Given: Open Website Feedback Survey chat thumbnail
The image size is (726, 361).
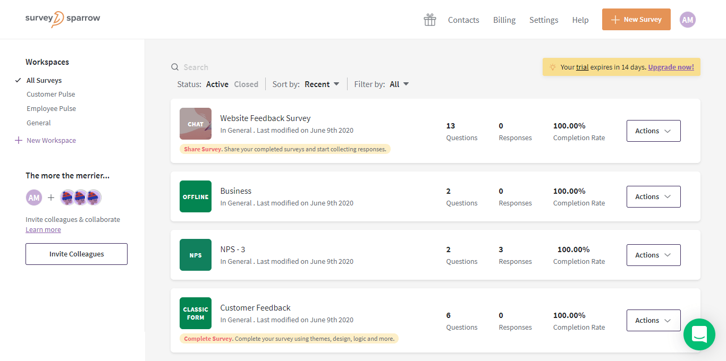Looking at the screenshot, I should [196, 124].
